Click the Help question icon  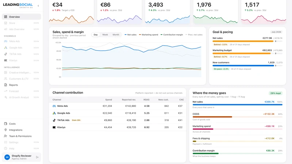(5, 148)
